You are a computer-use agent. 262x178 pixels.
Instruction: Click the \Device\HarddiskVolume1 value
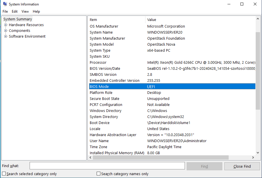click(169, 123)
